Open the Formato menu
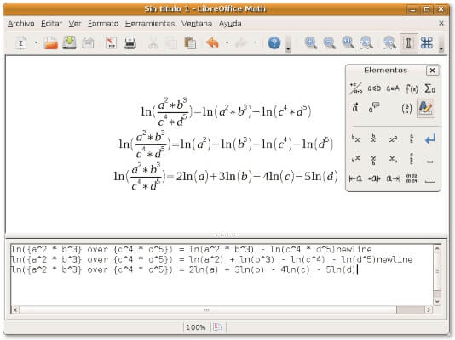455x340 pixels. pyautogui.click(x=103, y=24)
